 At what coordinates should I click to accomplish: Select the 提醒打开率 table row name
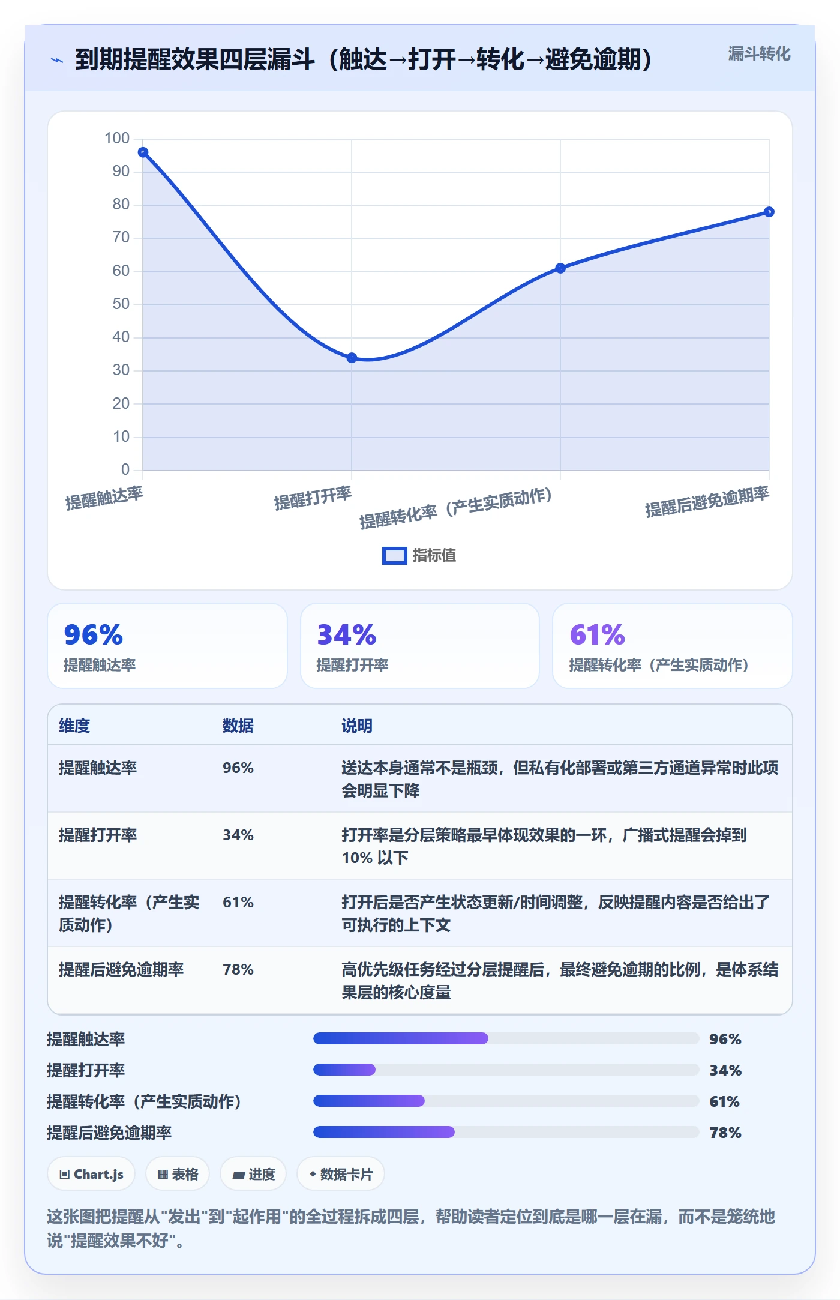click(98, 835)
